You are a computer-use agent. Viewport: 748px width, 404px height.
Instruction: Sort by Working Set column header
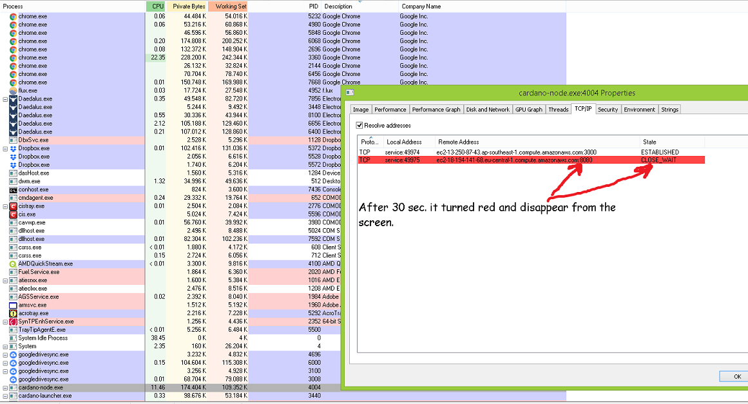coord(228,6)
